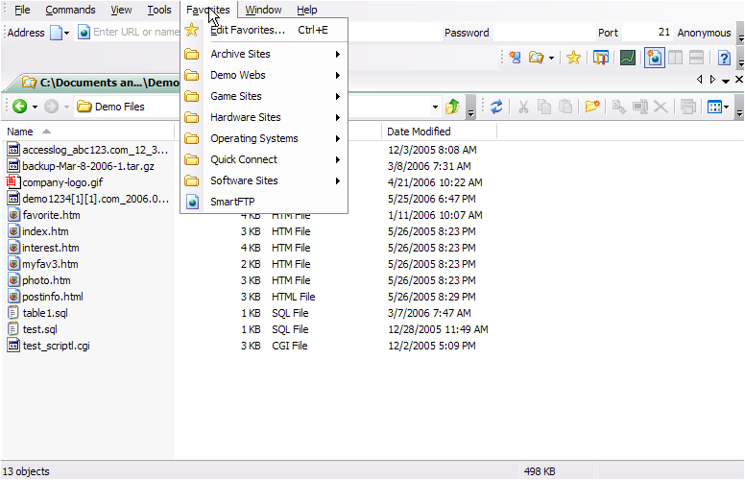Click the Port field showing 21

(x=647, y=33)
